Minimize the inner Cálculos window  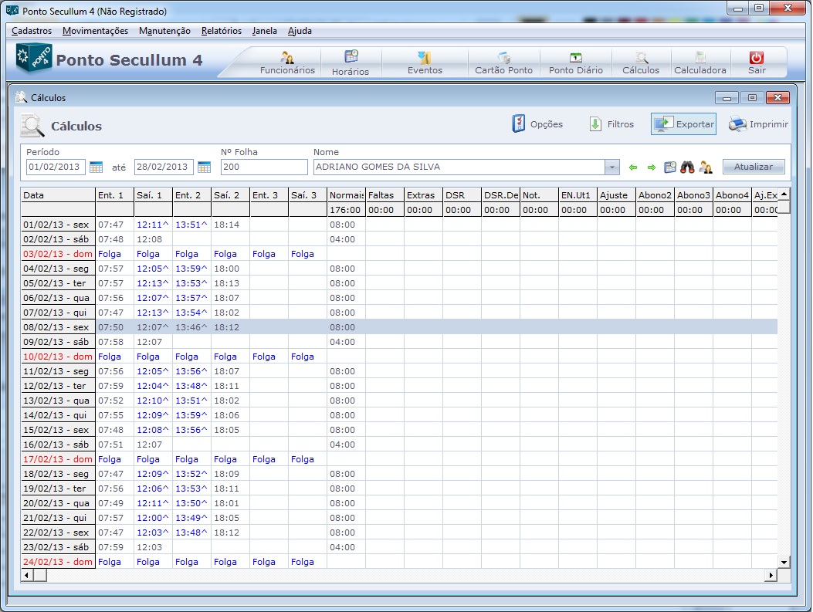pos(727,98)
